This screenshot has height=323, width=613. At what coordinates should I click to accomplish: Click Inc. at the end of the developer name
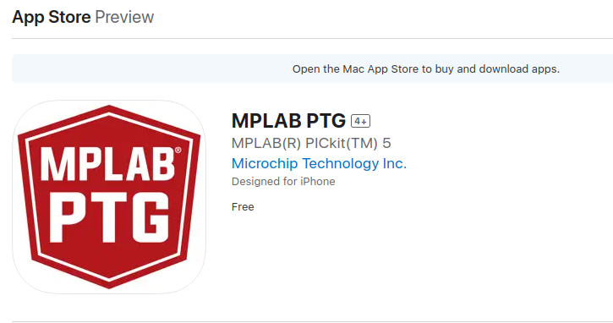(395, 163)
